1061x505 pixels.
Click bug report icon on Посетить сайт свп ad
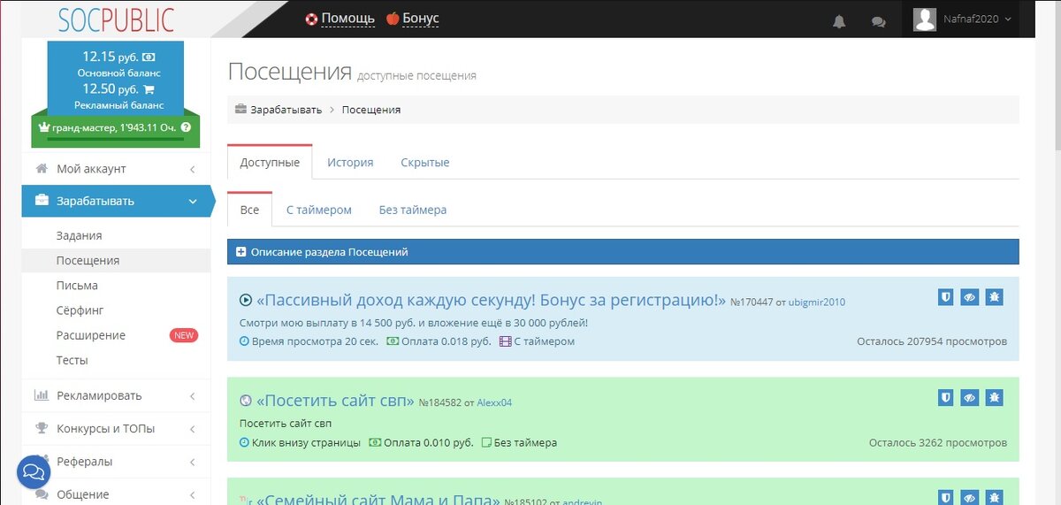(994, 398)
